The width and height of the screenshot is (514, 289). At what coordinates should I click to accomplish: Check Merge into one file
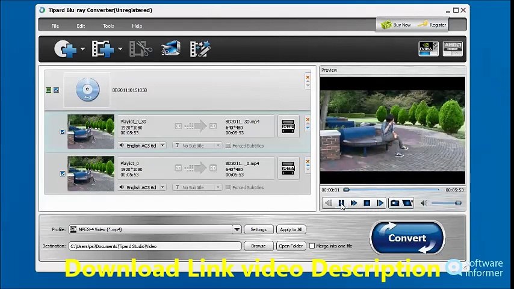[x=312, y=246]
